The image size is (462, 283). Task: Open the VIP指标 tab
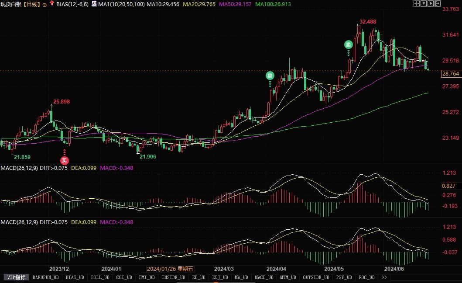17,277
